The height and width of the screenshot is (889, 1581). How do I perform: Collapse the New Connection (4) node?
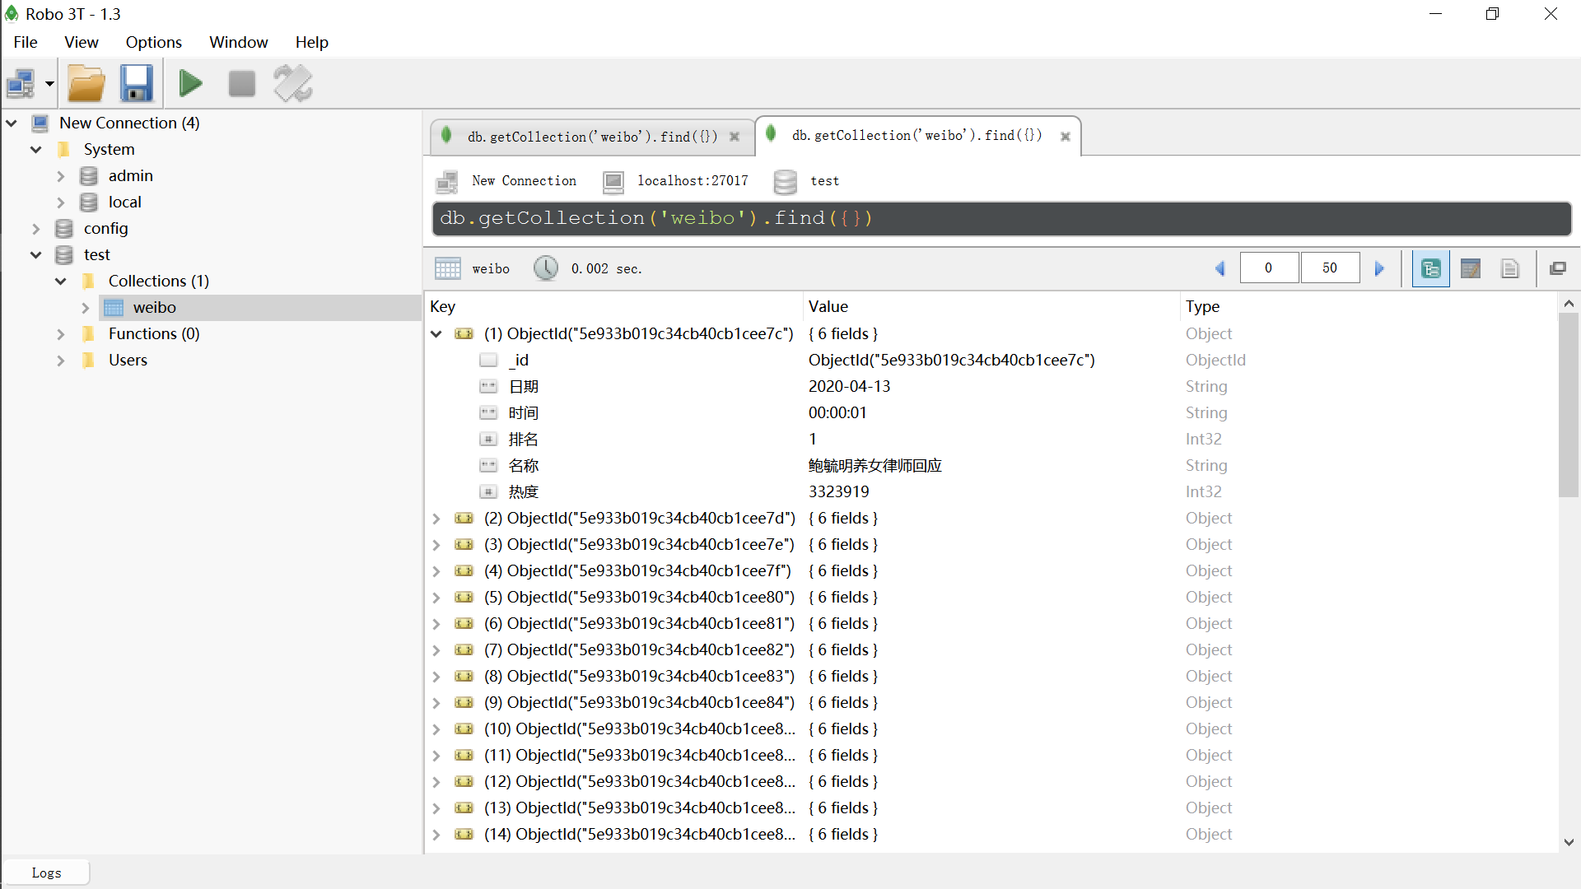[12, 123]
